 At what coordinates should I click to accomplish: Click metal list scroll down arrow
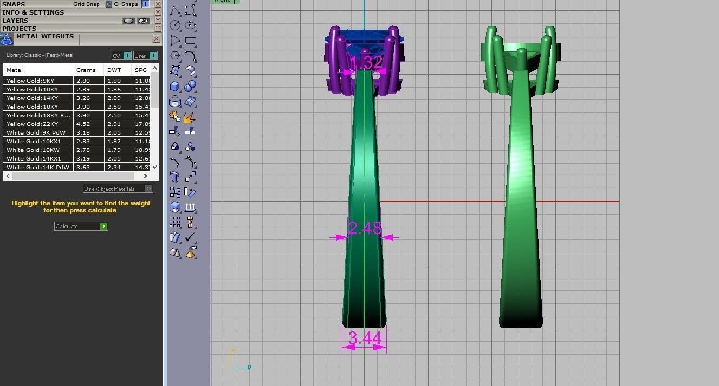coord(155,168)
